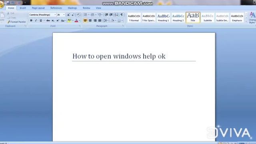The image size is (256, 144).
Task: Open the shading color dropdown arrow
Action: pyautogui.click(x=115, y=20)
